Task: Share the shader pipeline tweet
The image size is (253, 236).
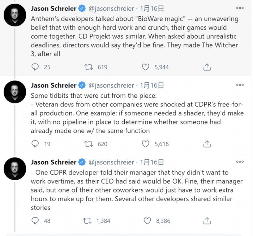Action: click(207, 144)
